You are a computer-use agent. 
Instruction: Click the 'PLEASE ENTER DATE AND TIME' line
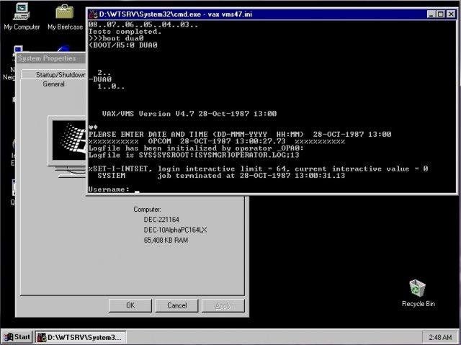click(x=240, y=134)
